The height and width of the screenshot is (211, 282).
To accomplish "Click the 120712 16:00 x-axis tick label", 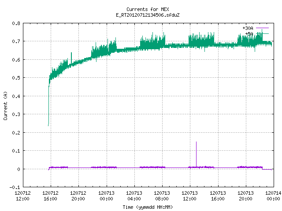I will [51, 196].
